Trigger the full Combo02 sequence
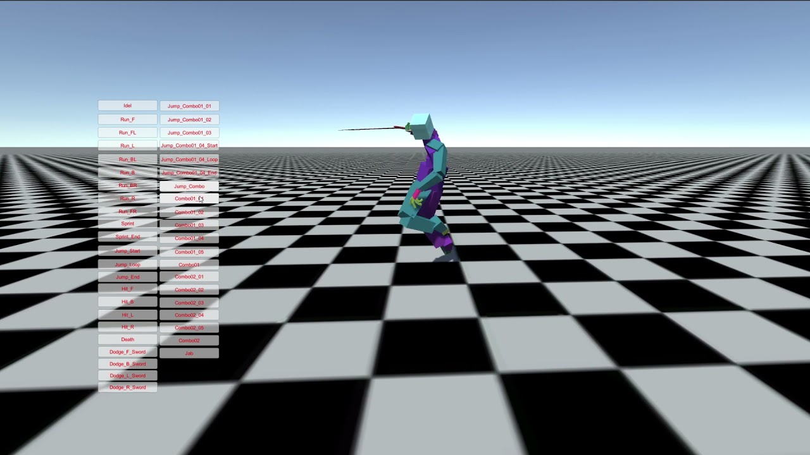Viewport: 810px width, 455px height. click(x=189, y=341)
